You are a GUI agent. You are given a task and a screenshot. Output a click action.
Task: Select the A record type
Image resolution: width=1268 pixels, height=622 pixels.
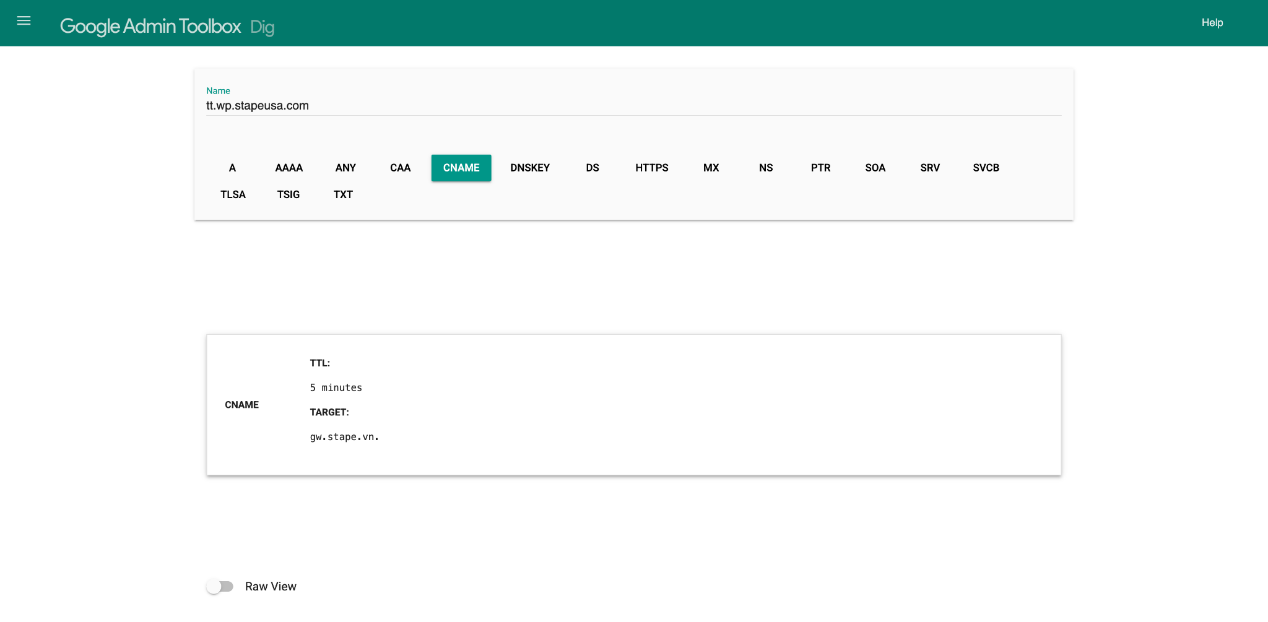click(232, 168)
